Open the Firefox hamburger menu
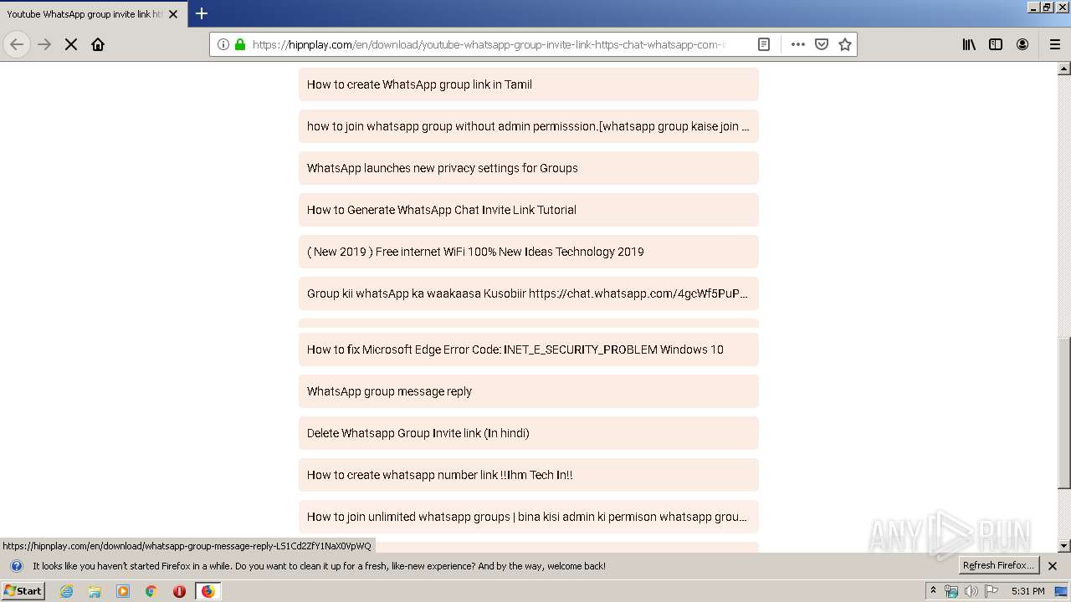The image size is (1071, 602). (x=1055, y=44)
